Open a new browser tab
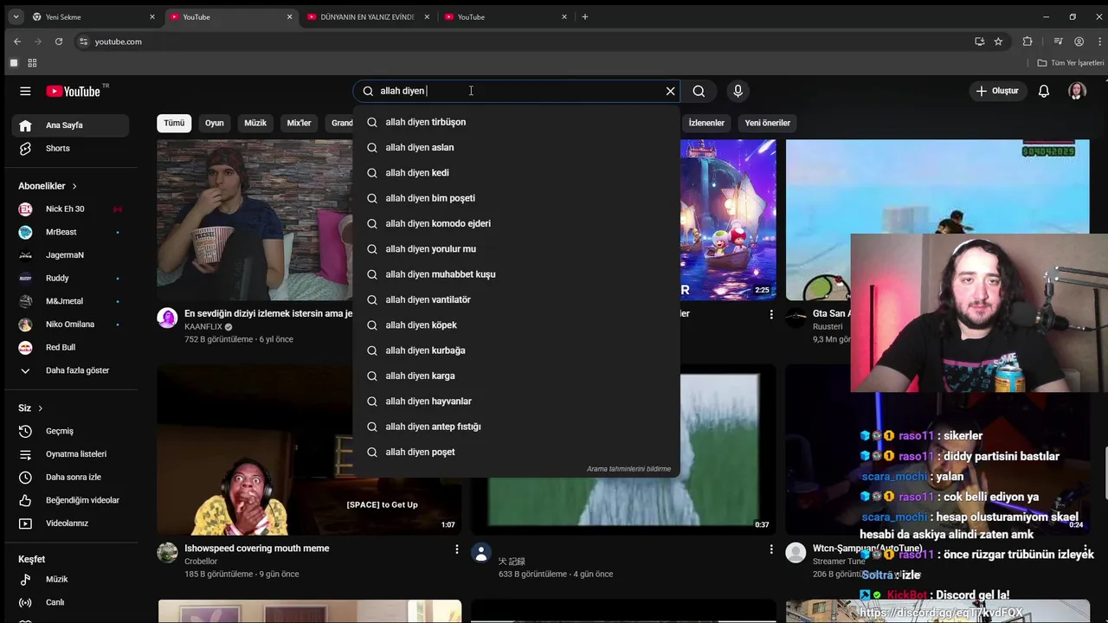The height and width of the screenshot is (623, 1108). pyautogui.click(x=585, y=16)
